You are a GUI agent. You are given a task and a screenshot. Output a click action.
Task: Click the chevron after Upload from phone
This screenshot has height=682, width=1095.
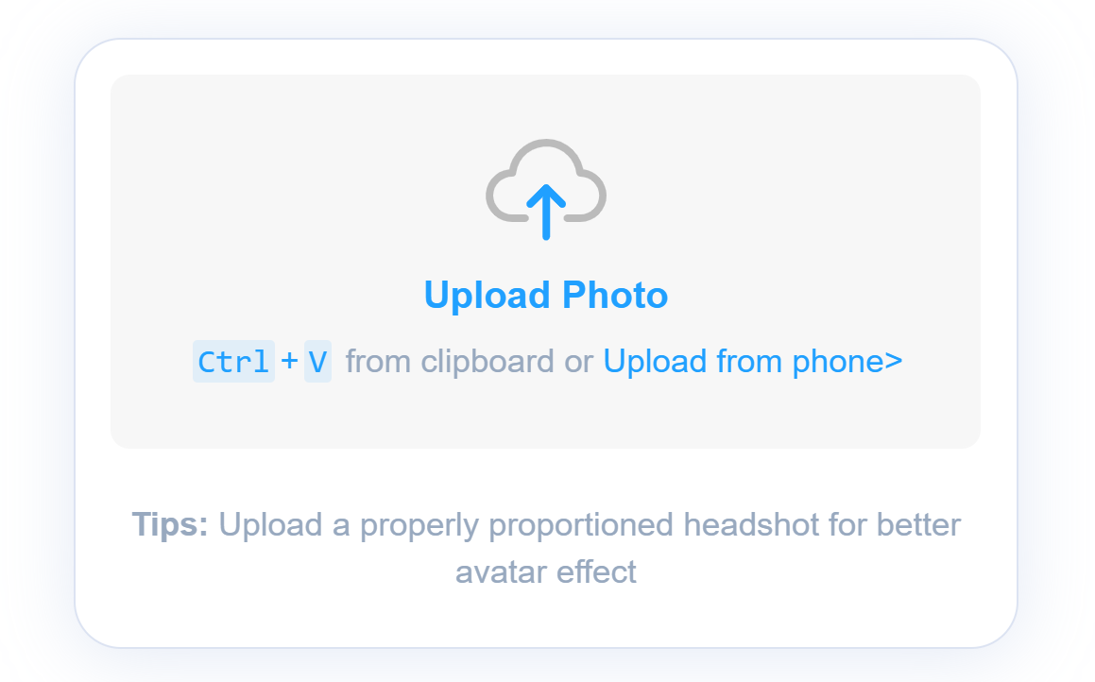[x=894, y=362]
